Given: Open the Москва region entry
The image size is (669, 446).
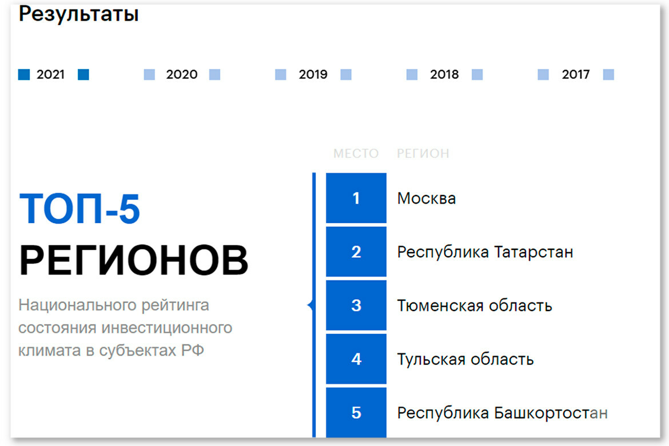Looking at the screenshot, I should click(x=427, y=198).
